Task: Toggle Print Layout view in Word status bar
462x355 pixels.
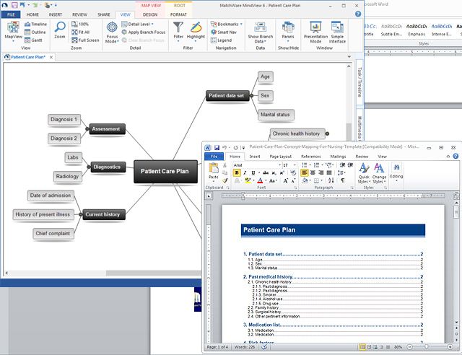Action: [x=362, y=347]
